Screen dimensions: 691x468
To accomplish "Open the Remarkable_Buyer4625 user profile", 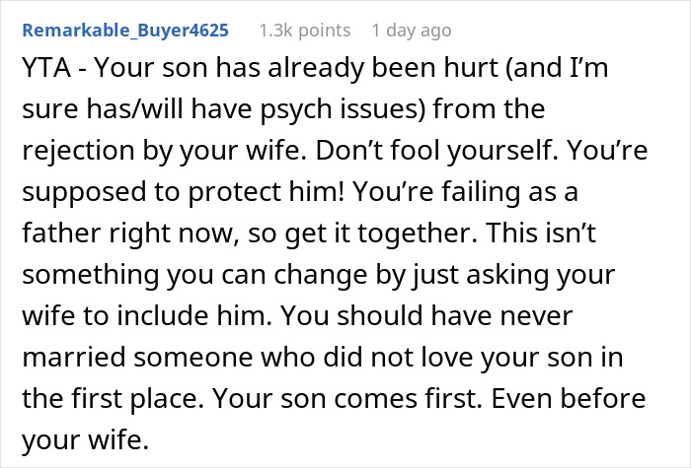I will pyautogui.click(x=123, y=31).
